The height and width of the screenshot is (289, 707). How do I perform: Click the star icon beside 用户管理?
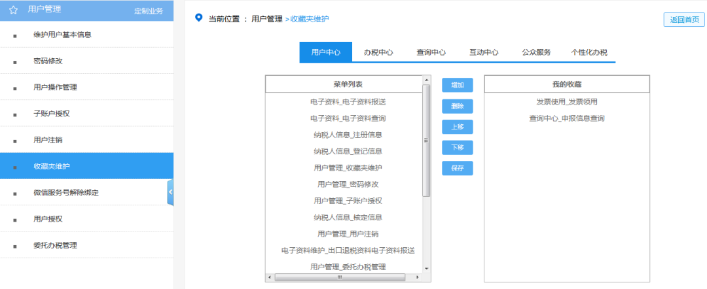pos(14,9)
